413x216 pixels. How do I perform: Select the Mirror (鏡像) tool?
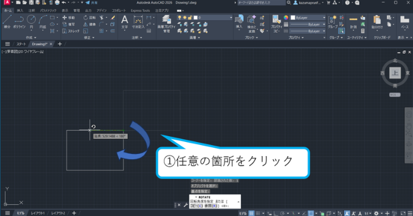[89, 24]
